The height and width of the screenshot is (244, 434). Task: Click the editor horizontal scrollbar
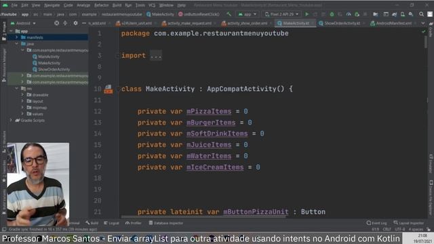[x=203, y=217]
